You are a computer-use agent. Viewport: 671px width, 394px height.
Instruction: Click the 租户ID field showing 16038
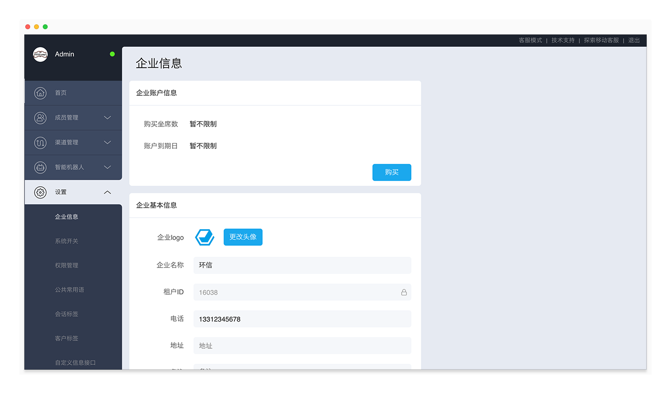302,292
